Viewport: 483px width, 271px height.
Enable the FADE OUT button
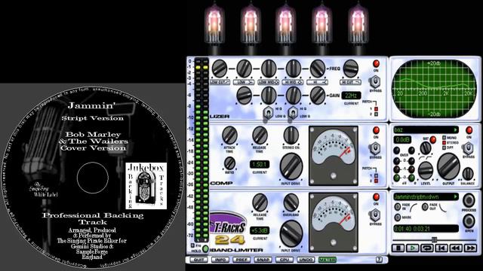pyautogui.click(x=425, y=206)
